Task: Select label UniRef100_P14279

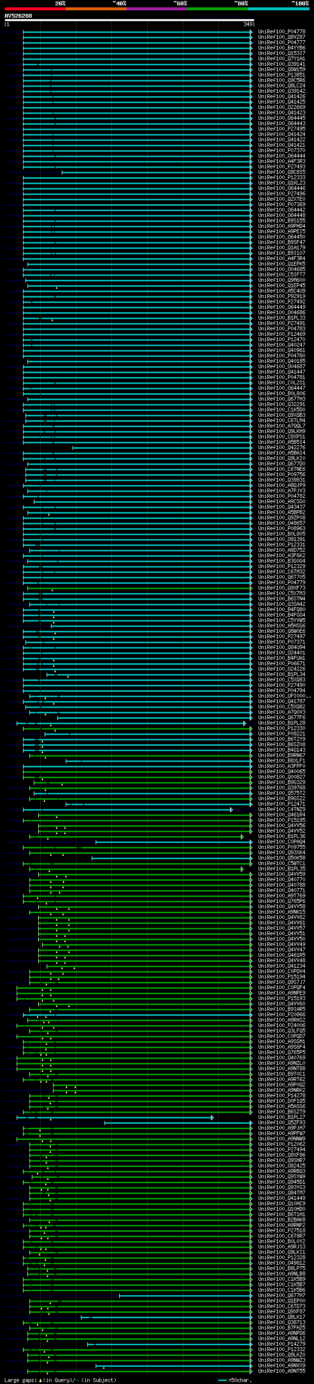Action: [x=282, y=1343]
